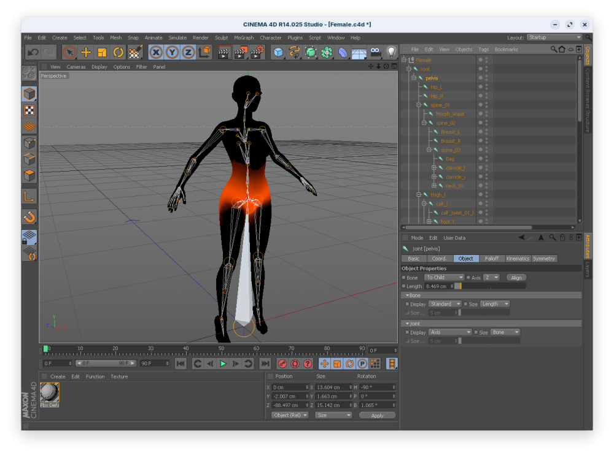
Task: Select the Live Selection tool
Action: [x=69, y=52]
